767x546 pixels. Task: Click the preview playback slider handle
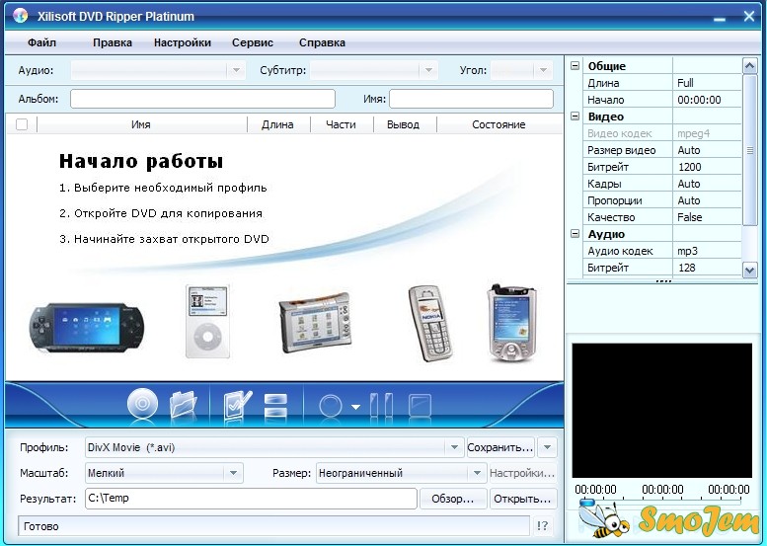coord(587,503)
